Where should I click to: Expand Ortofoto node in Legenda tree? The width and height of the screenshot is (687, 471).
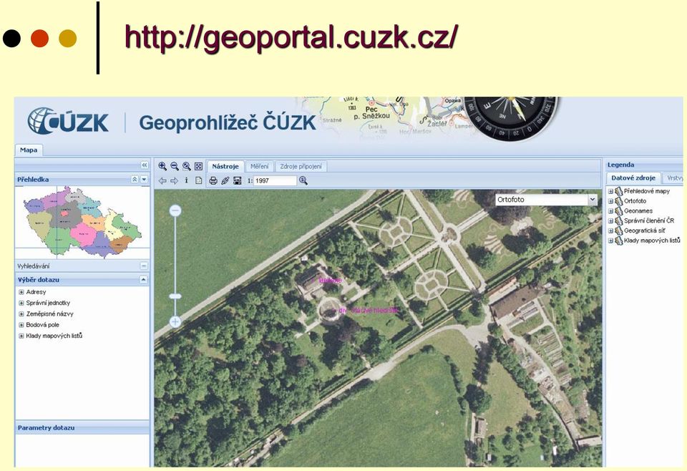[x=610, y=201]
